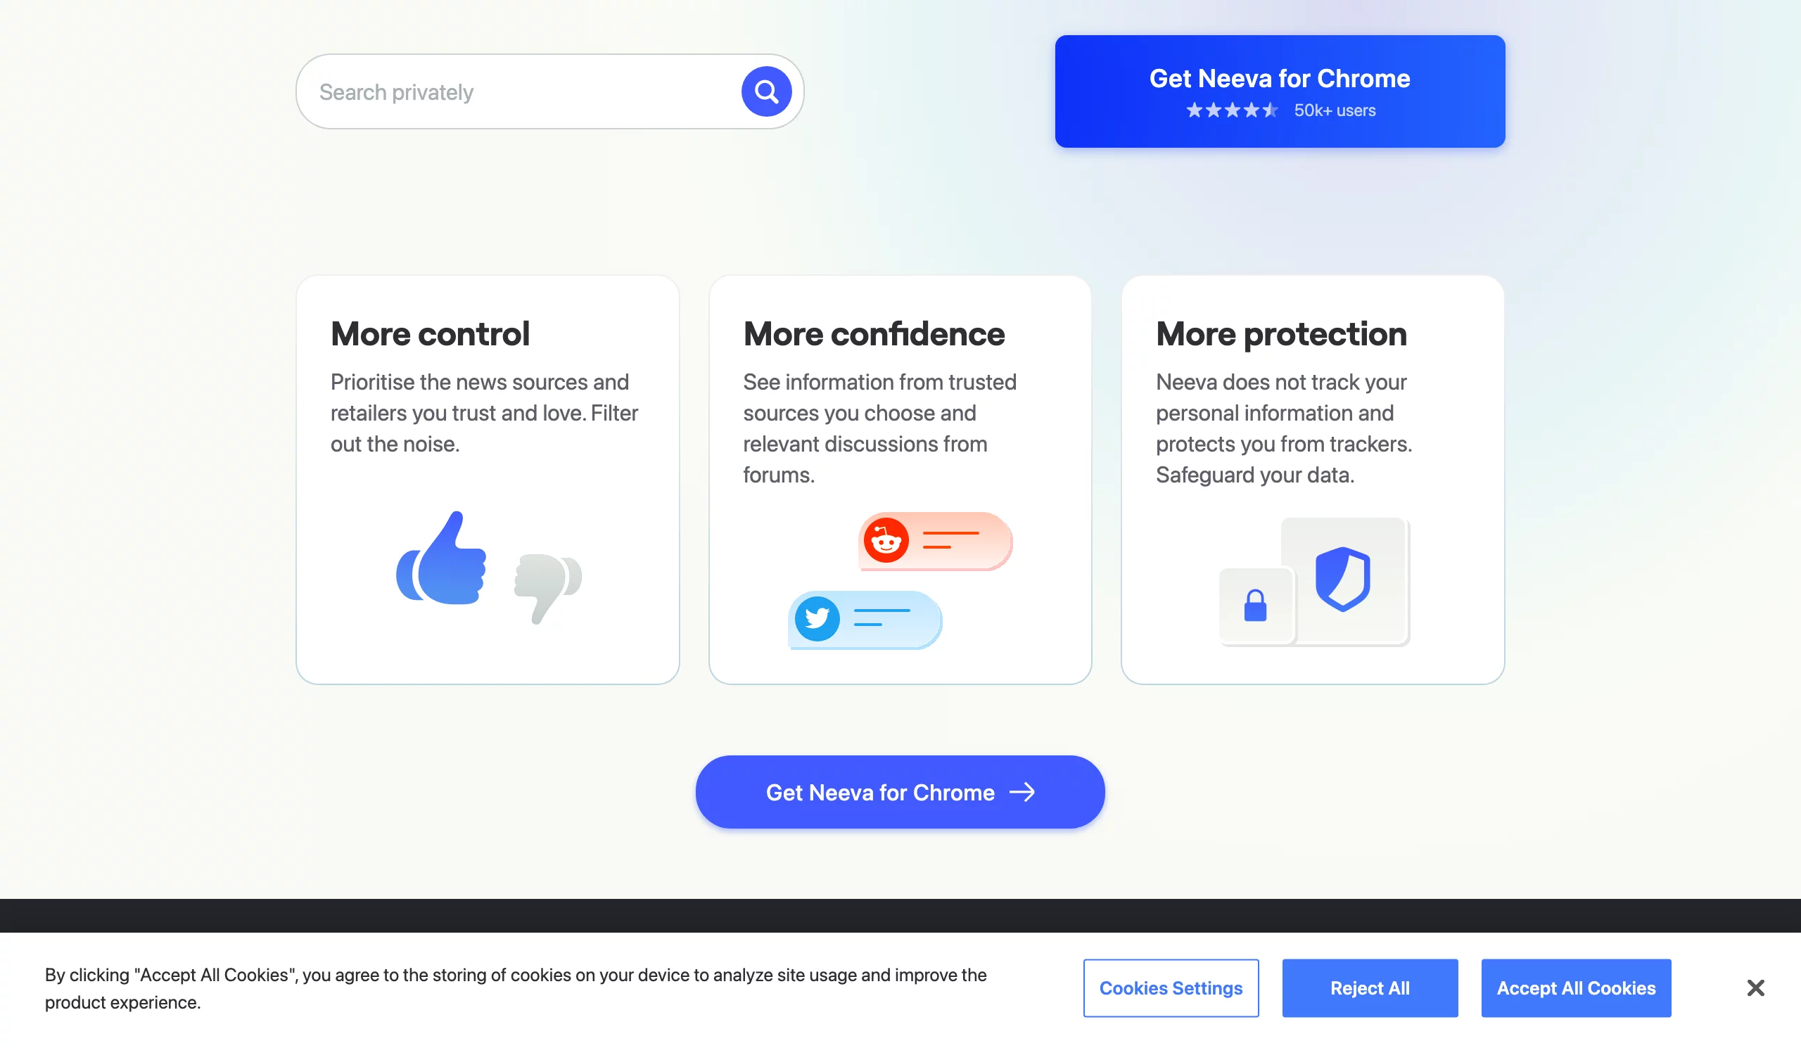Click the star rating icon on Chrome button
This screenshot has height=1048, width=1801.
coord(1230,110)
